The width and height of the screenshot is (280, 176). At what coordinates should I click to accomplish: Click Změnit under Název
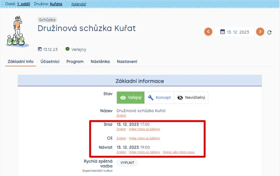click(121, 116)
